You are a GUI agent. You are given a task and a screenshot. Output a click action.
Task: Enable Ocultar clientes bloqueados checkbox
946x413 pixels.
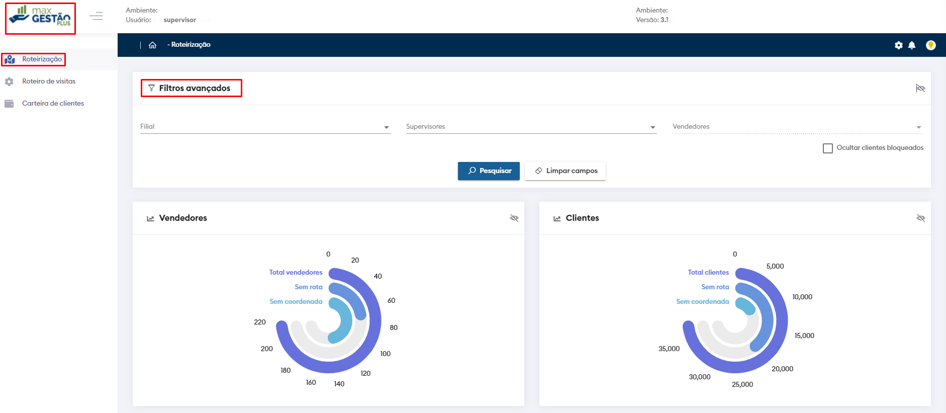827,148
